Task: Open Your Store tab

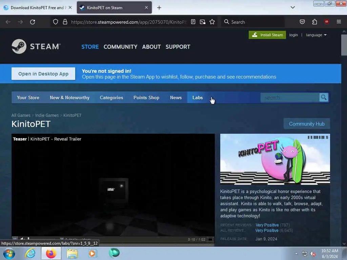Action: pos(28,97)
